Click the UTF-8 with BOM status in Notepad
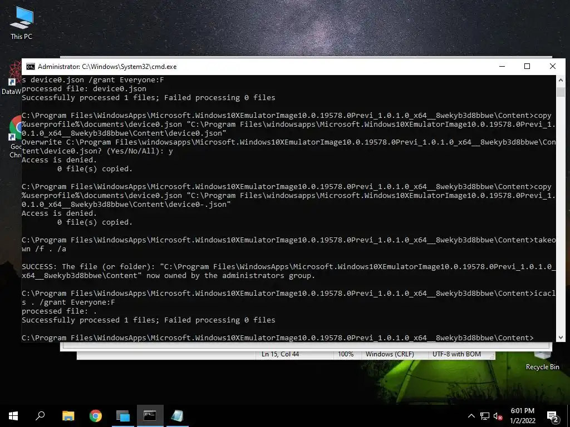The width and height of the screenshot is (570, 427). [x=456, y=354]
